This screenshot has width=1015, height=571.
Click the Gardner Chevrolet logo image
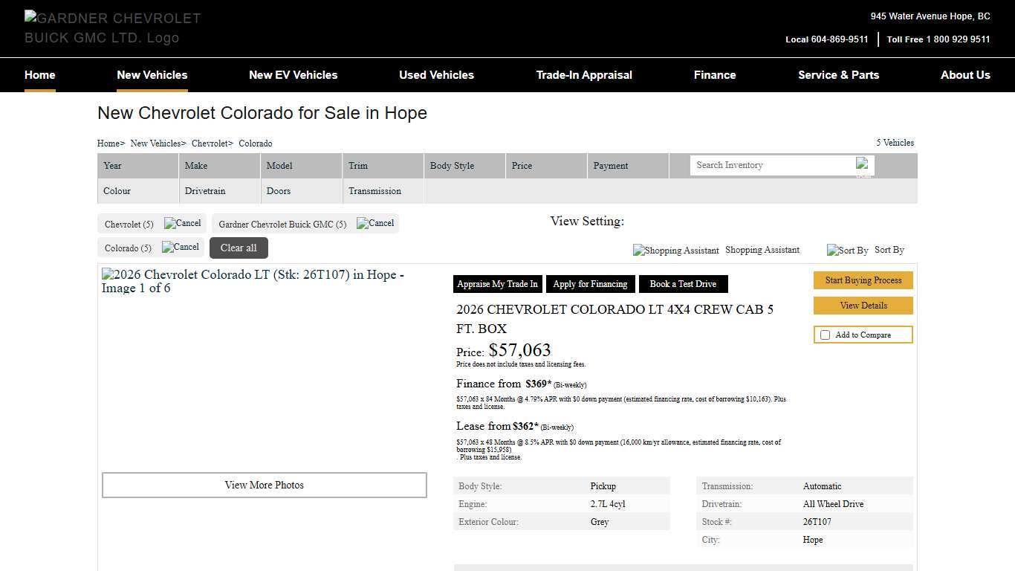[x=113, y=28]
